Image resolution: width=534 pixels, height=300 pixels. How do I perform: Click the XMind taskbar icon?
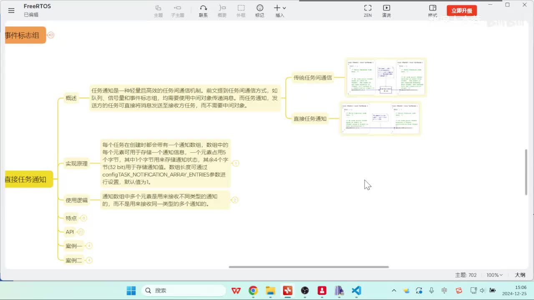[x=288, y=290]
